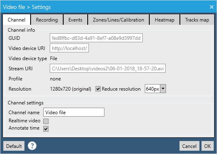The width and height of the screenshot is (217, 154).
Task: Click the Stream URI path field
Action: (108, 68)
